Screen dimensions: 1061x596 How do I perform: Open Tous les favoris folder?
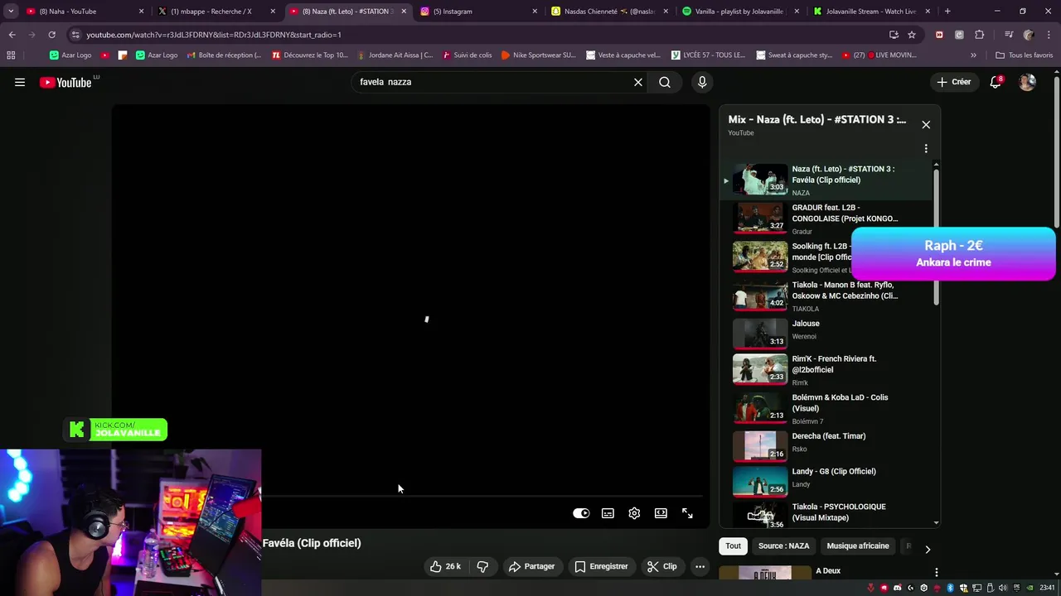tap(1025, 55)
